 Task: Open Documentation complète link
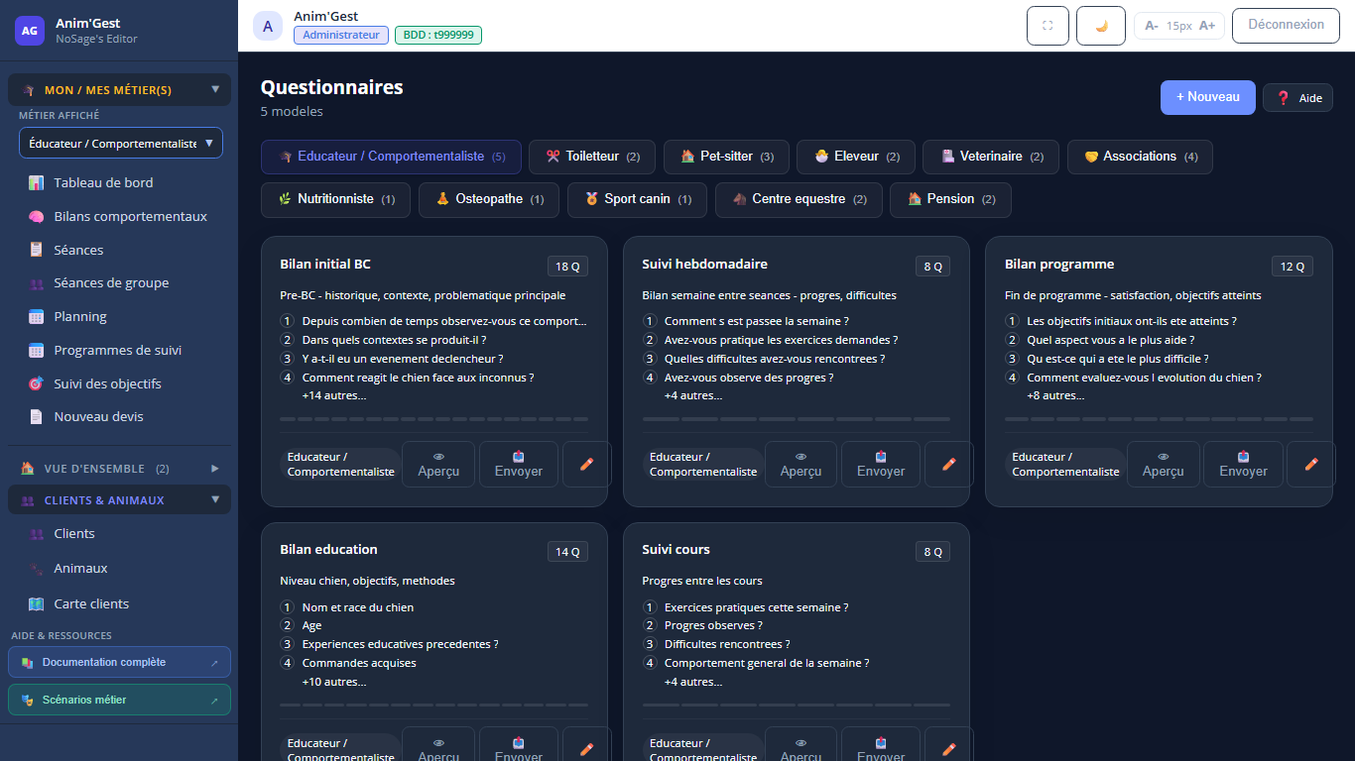click(x=119, y=662)
